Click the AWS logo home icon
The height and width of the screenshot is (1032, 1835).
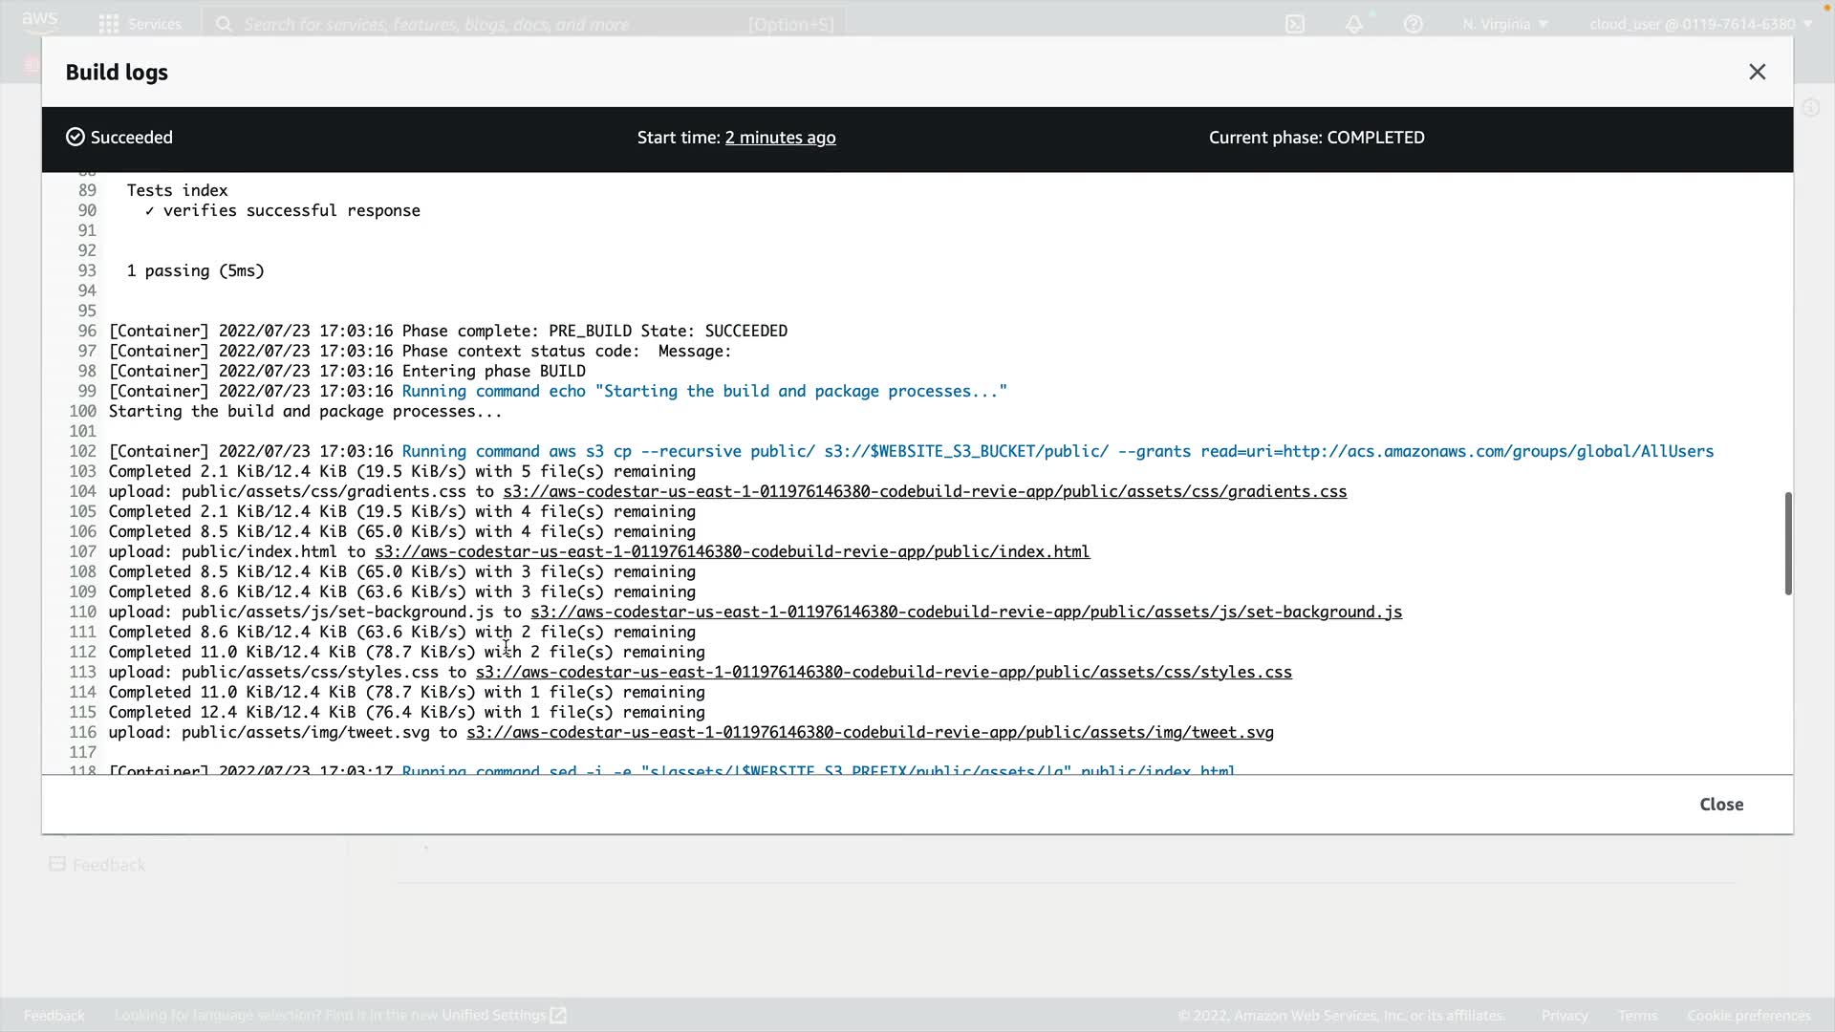coord(40,21)
